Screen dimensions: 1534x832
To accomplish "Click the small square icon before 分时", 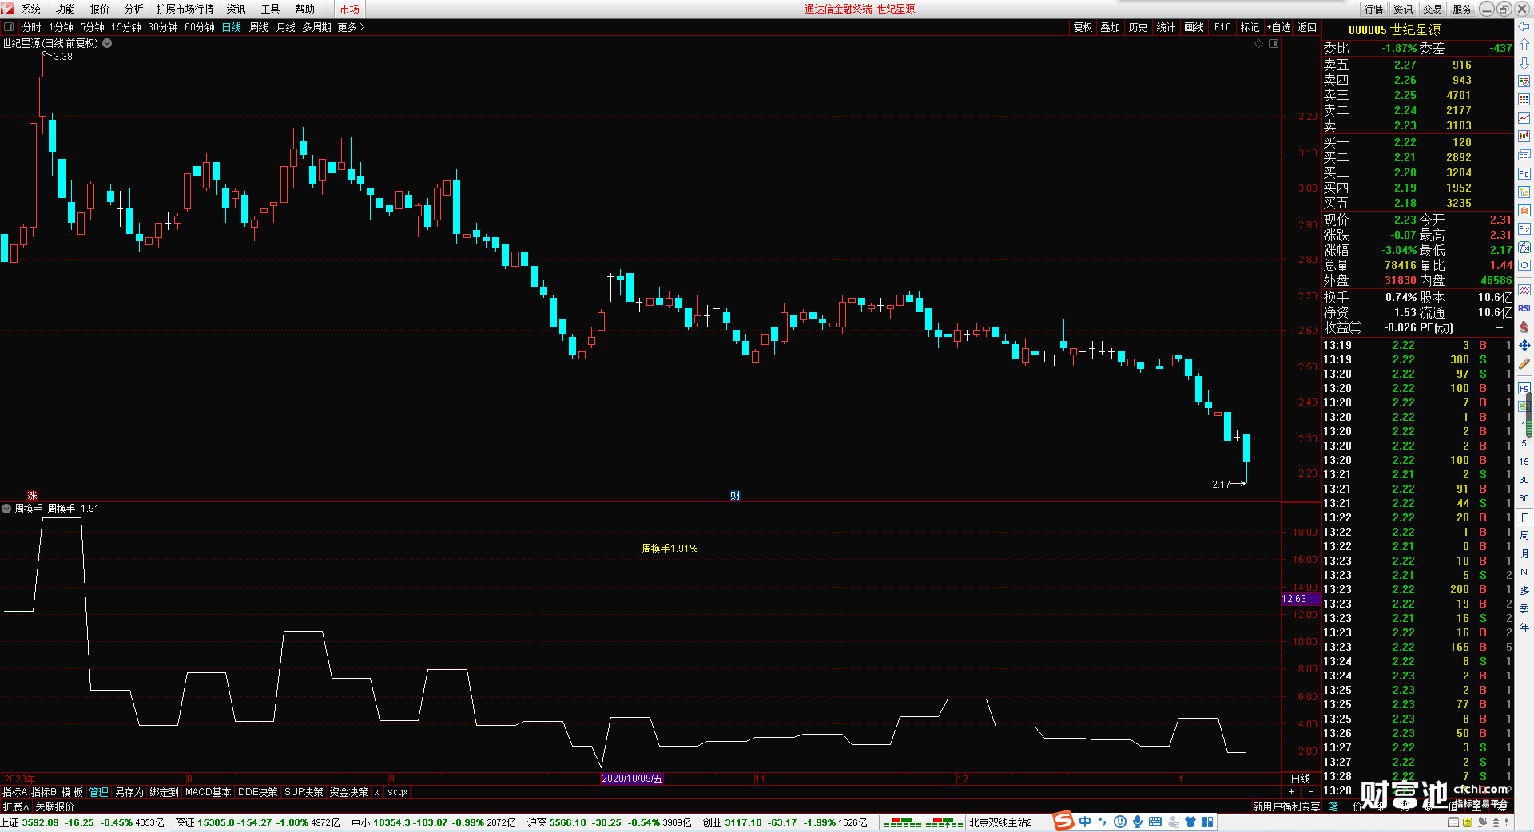I will pyautogui.click(x=9, y=27).
